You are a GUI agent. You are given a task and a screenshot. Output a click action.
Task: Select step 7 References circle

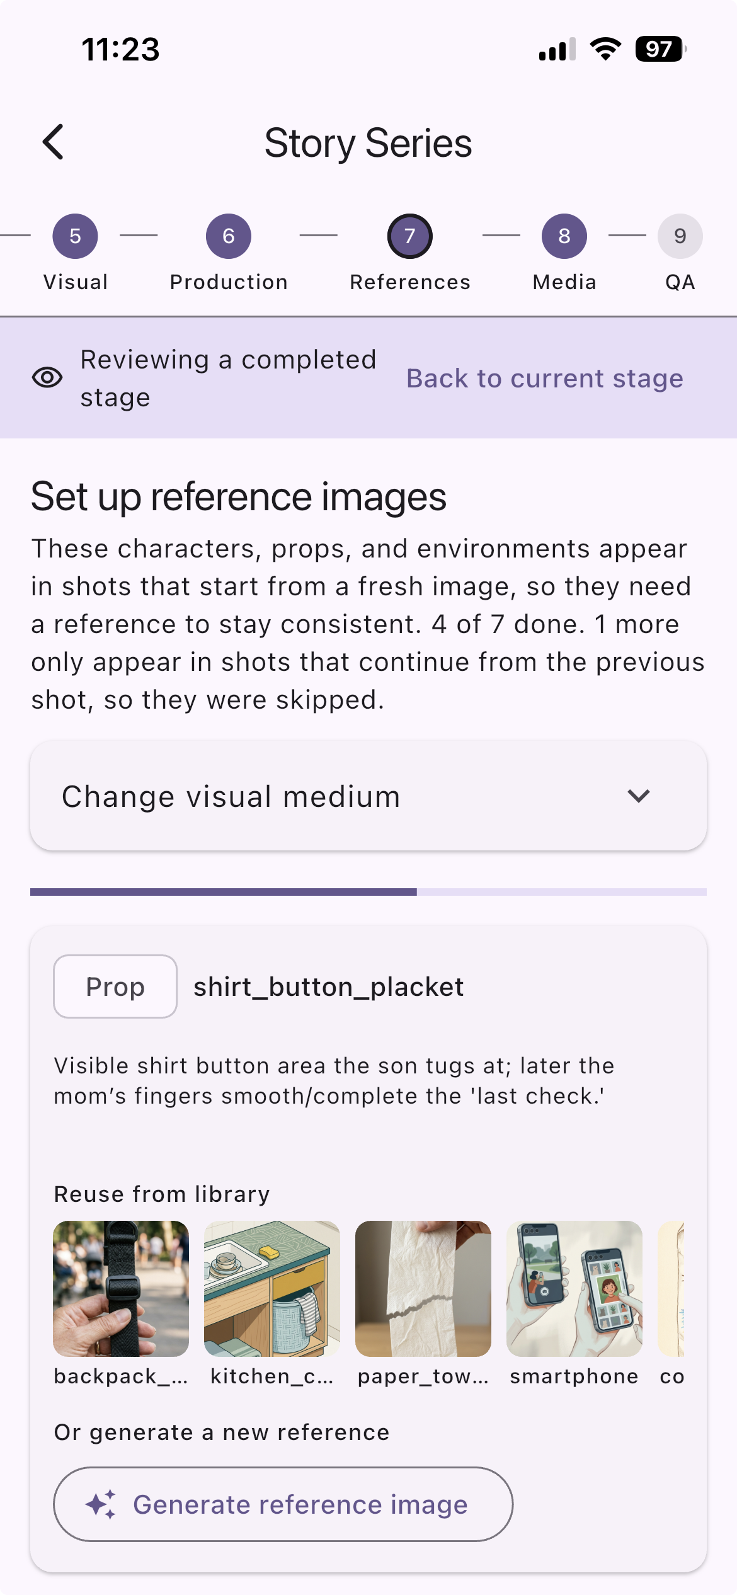tap(410, 236)
